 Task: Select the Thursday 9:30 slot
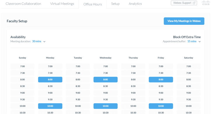(x=133, y=99)
